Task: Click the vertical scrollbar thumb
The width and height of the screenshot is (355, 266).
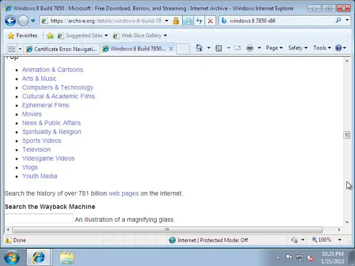Action: click(347, 135)
